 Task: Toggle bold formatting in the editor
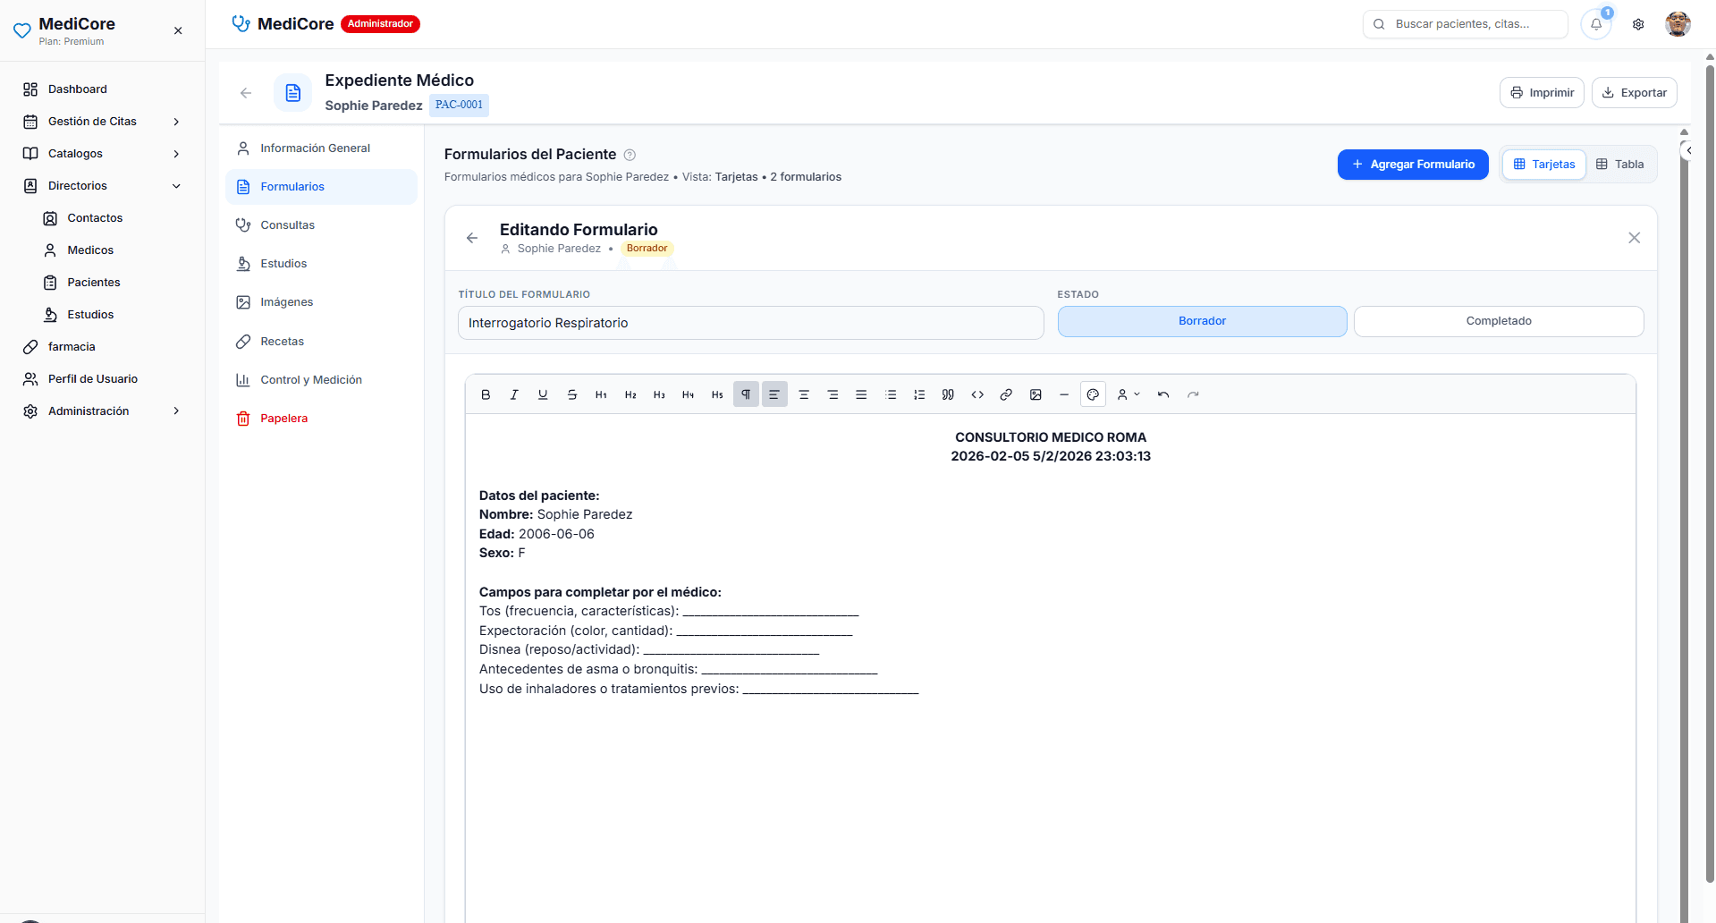pyautogui.click(x=486, y=394)
